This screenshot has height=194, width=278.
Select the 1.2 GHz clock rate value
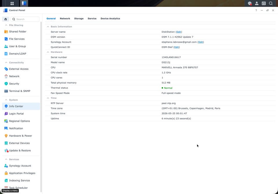[x=166, y=73]
